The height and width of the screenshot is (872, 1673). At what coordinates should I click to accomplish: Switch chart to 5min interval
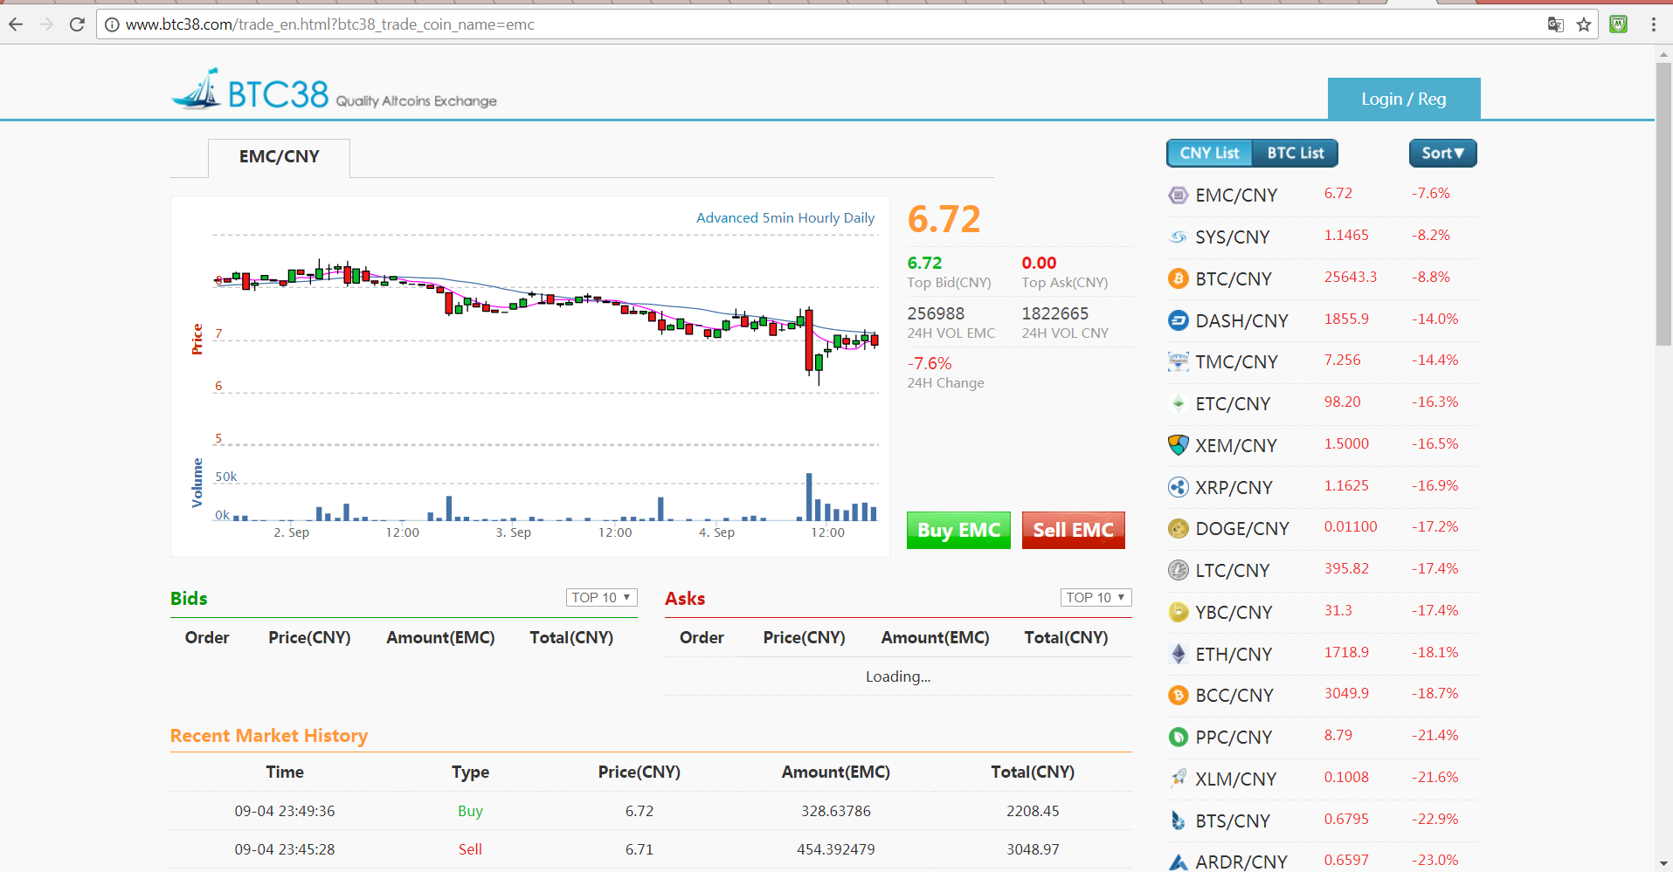click(778, 218)
